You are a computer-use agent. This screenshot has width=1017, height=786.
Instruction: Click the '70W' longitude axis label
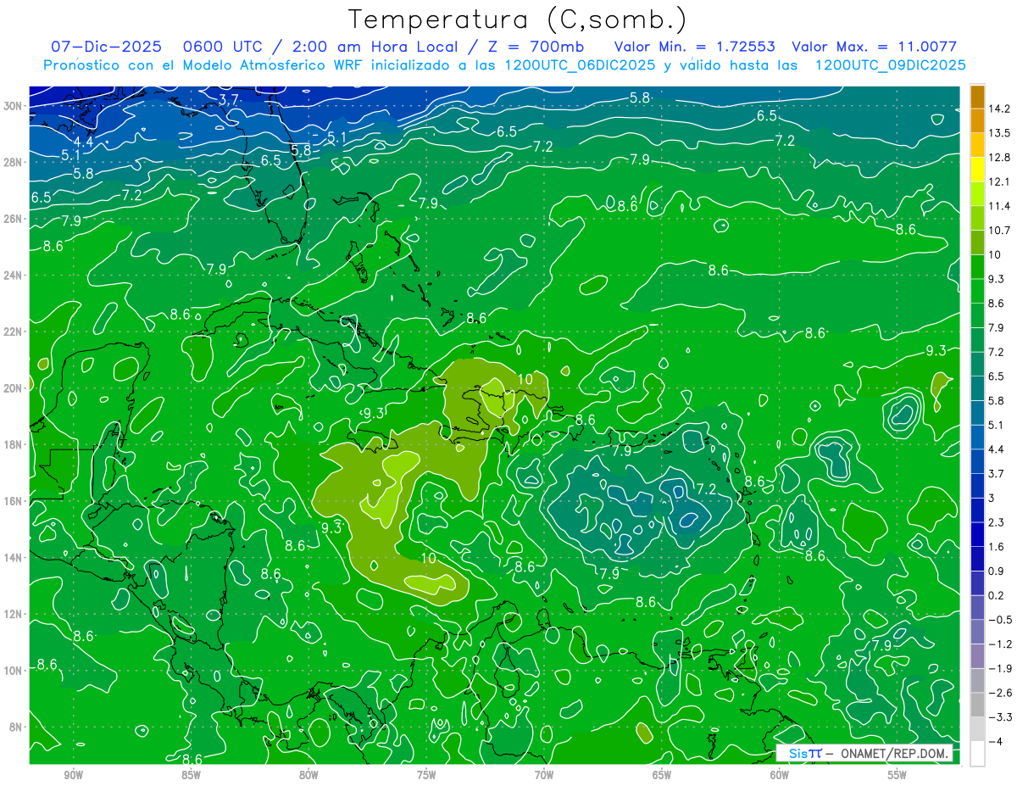pyautogui.click(x=544, y=775)
